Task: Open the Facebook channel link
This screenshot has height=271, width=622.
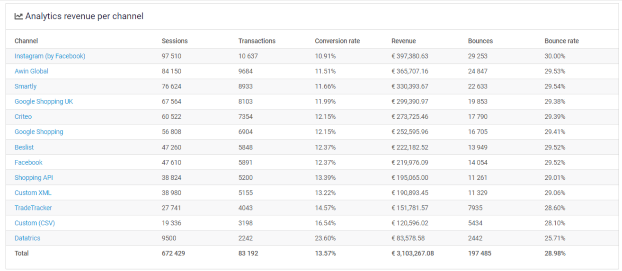Action: (x=28, y=162)
